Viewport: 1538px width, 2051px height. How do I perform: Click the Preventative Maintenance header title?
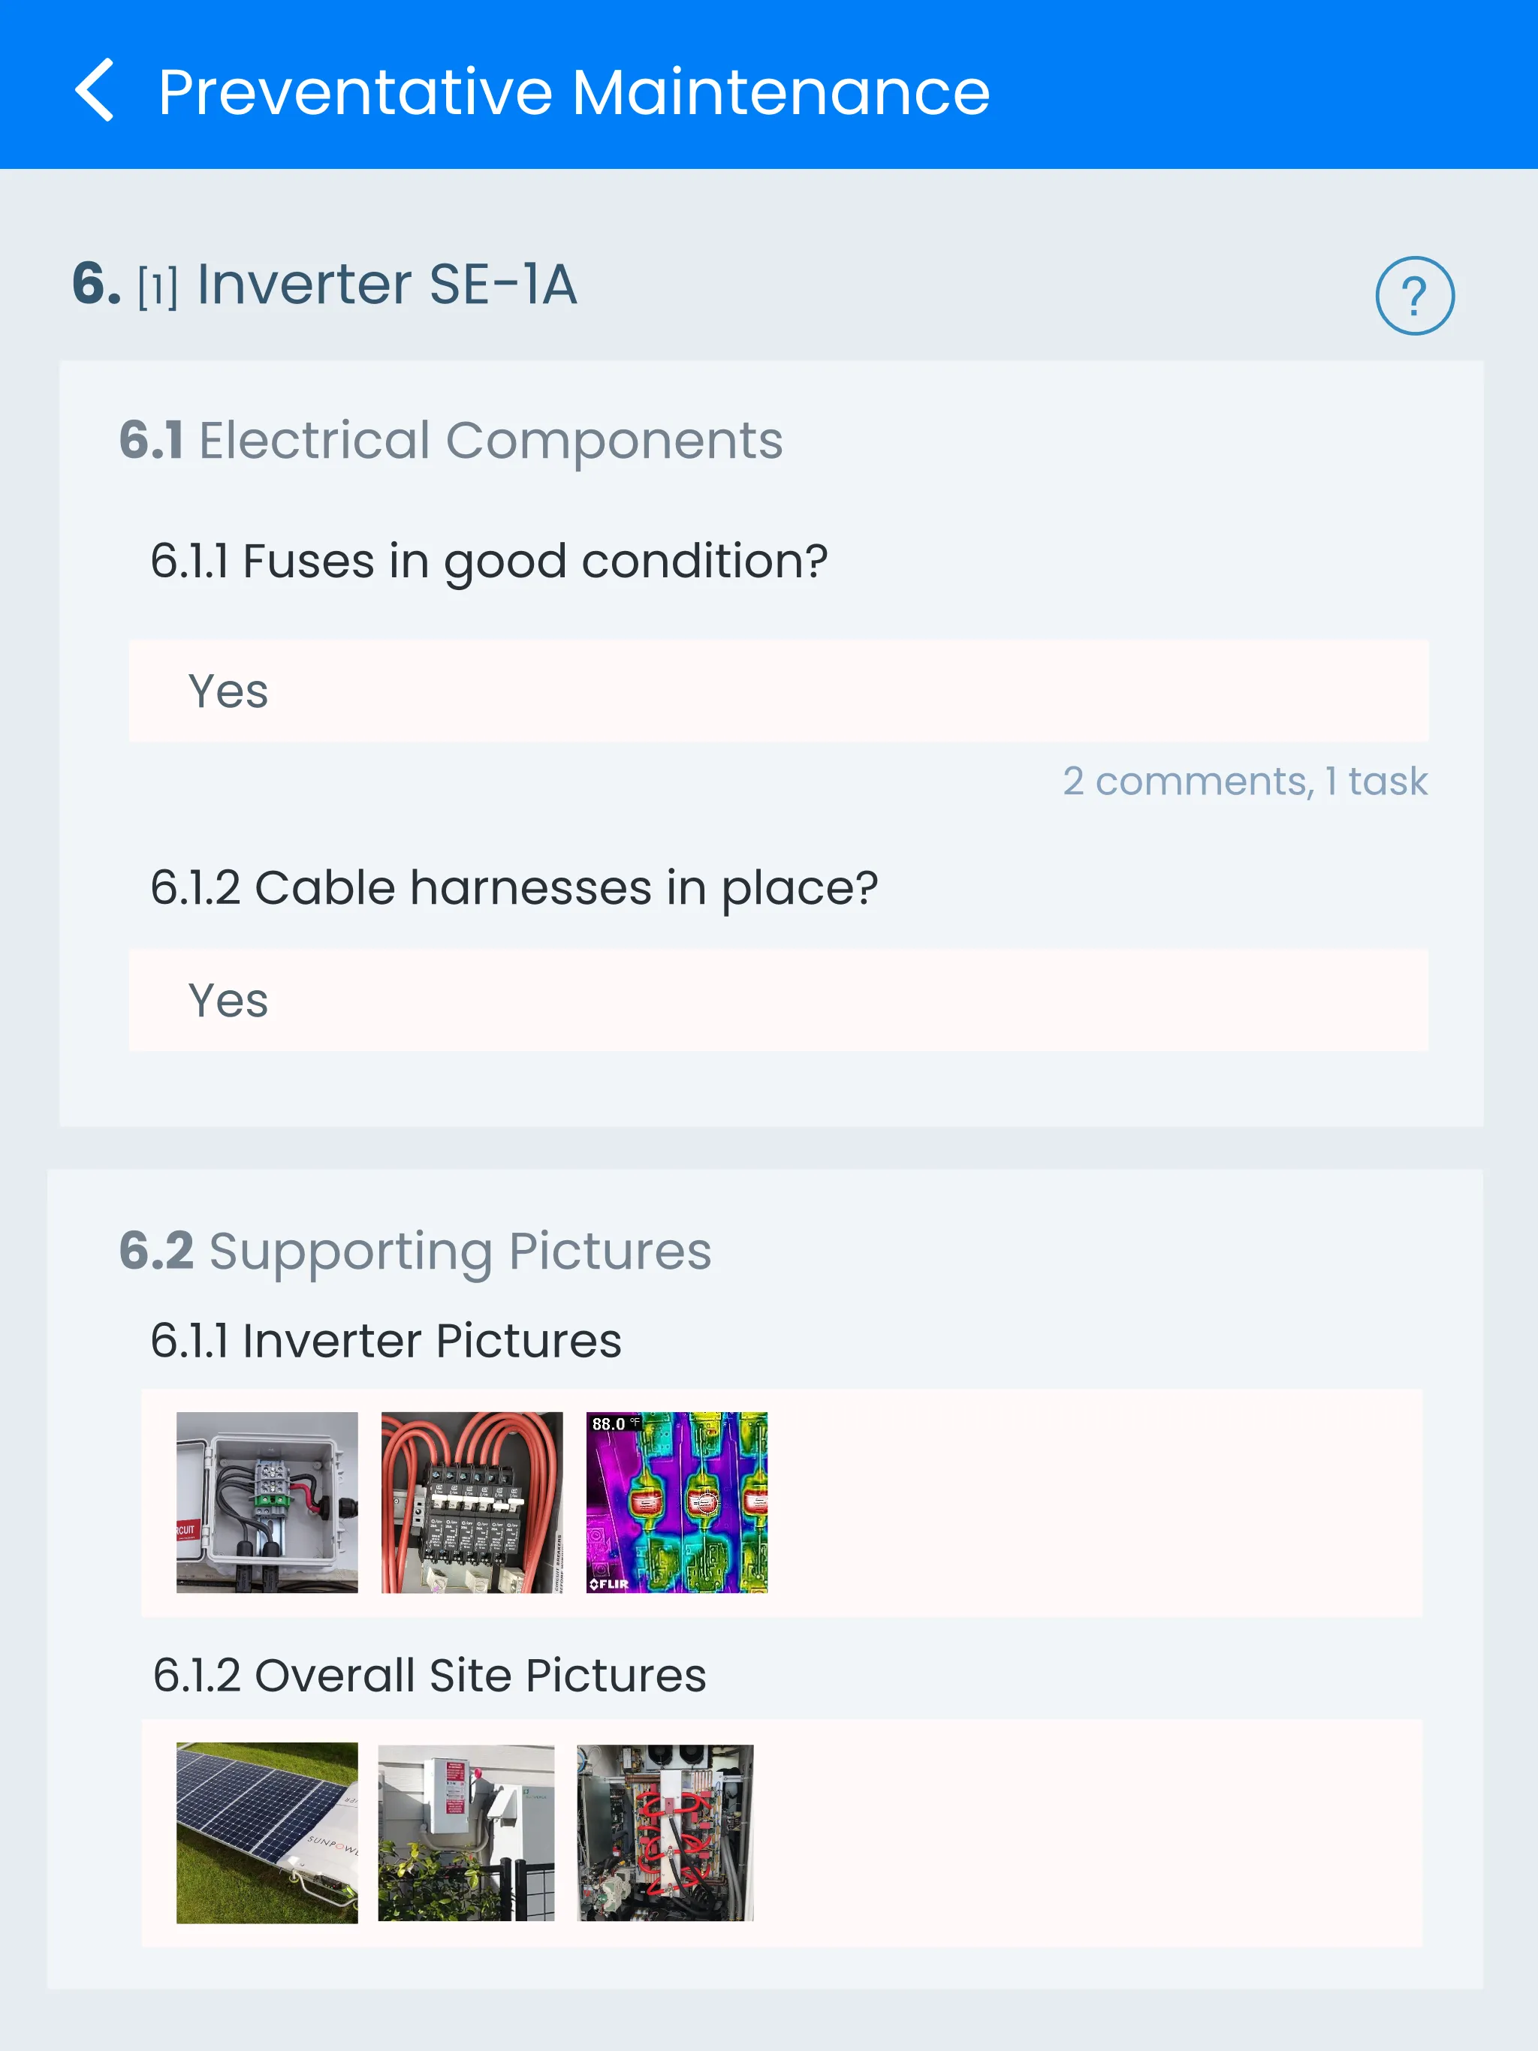[x=573, y=92]
